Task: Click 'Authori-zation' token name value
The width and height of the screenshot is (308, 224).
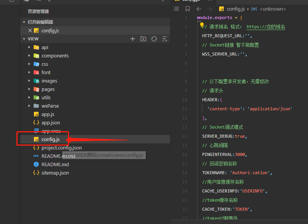Action: (250, 173)
